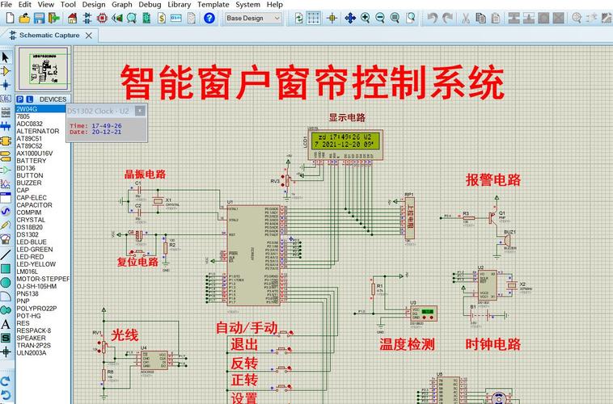The height and width of the screenshot is (404, 613).
Task: Select the arrow Selection mode tool
Action: coord(6,57)
